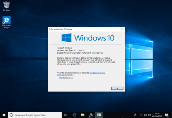Click the Cortana circle in search box
172x118 pixels.
12,115
